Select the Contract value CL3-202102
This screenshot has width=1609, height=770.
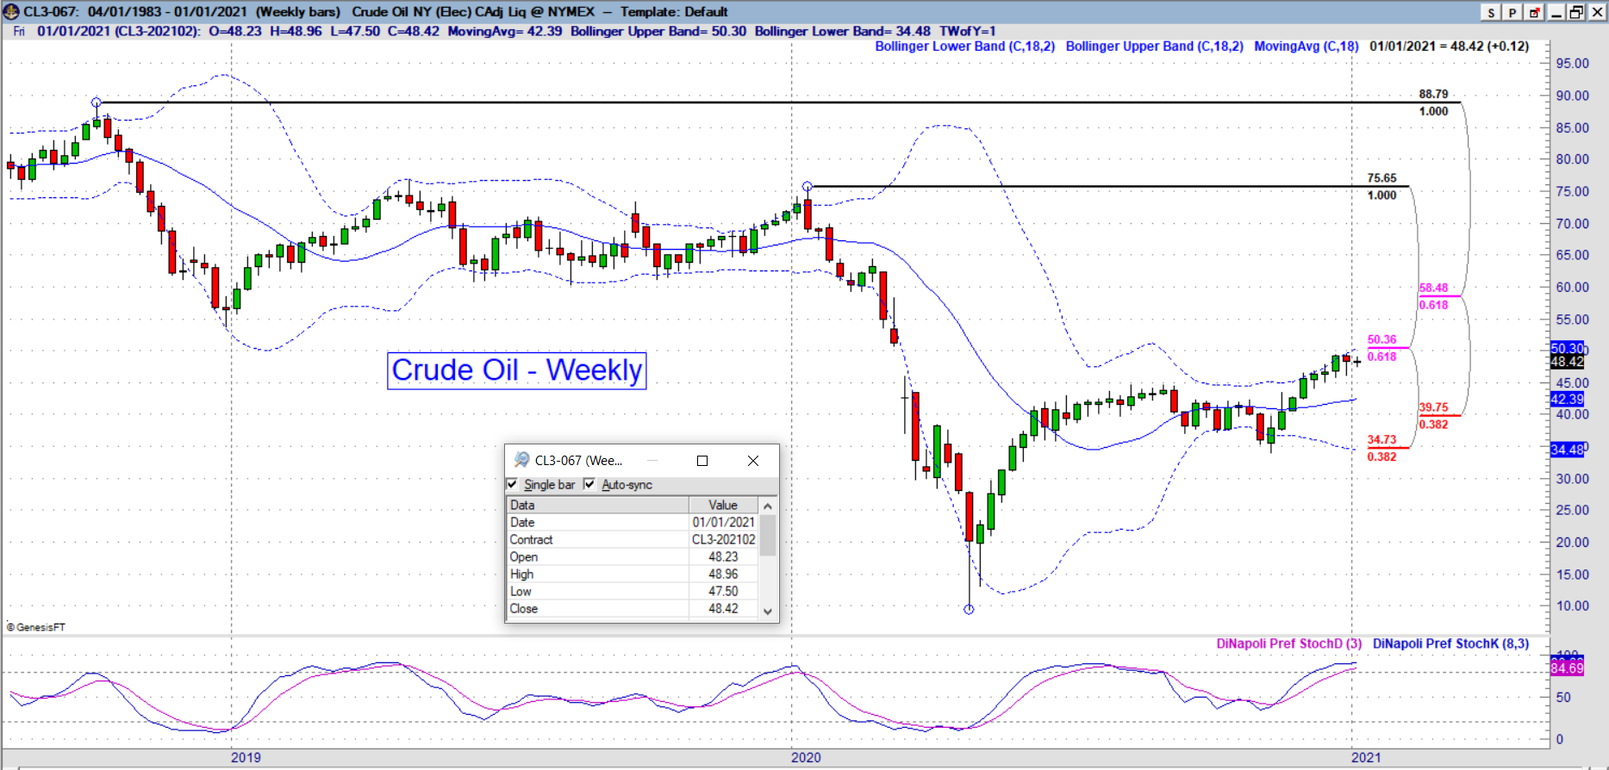coord(723,539)
